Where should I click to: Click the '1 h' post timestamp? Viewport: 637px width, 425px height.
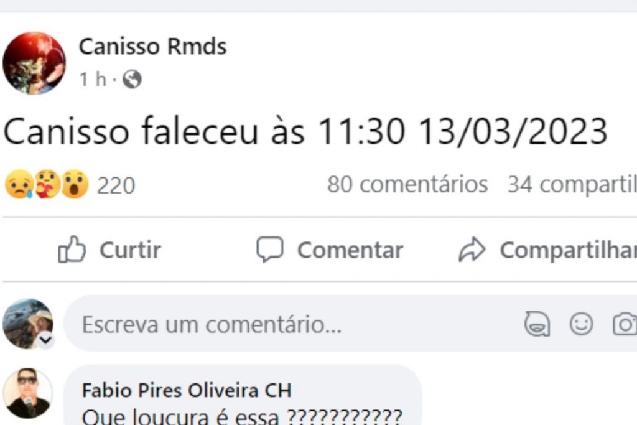pyautogui.click(x=92, y=80)
